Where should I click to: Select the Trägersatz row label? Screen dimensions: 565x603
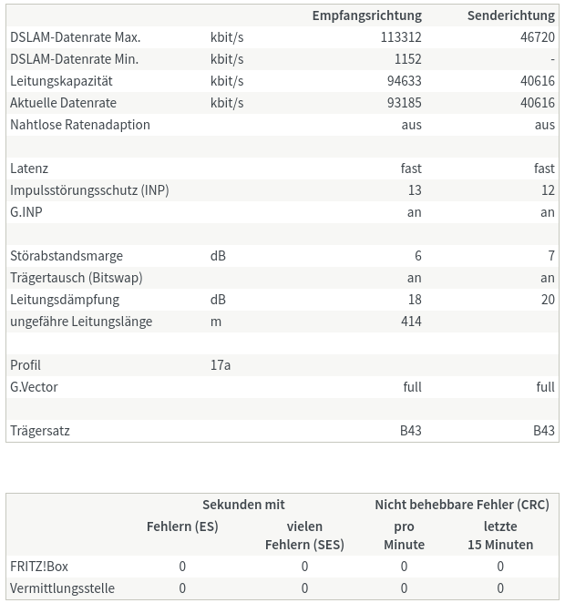(x=40, y=431)
